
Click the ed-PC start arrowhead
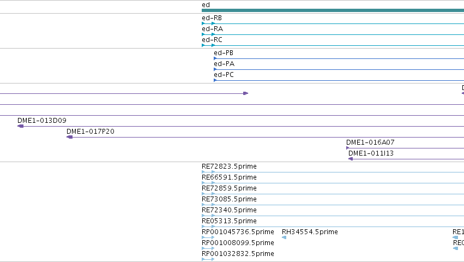(215, 81)
